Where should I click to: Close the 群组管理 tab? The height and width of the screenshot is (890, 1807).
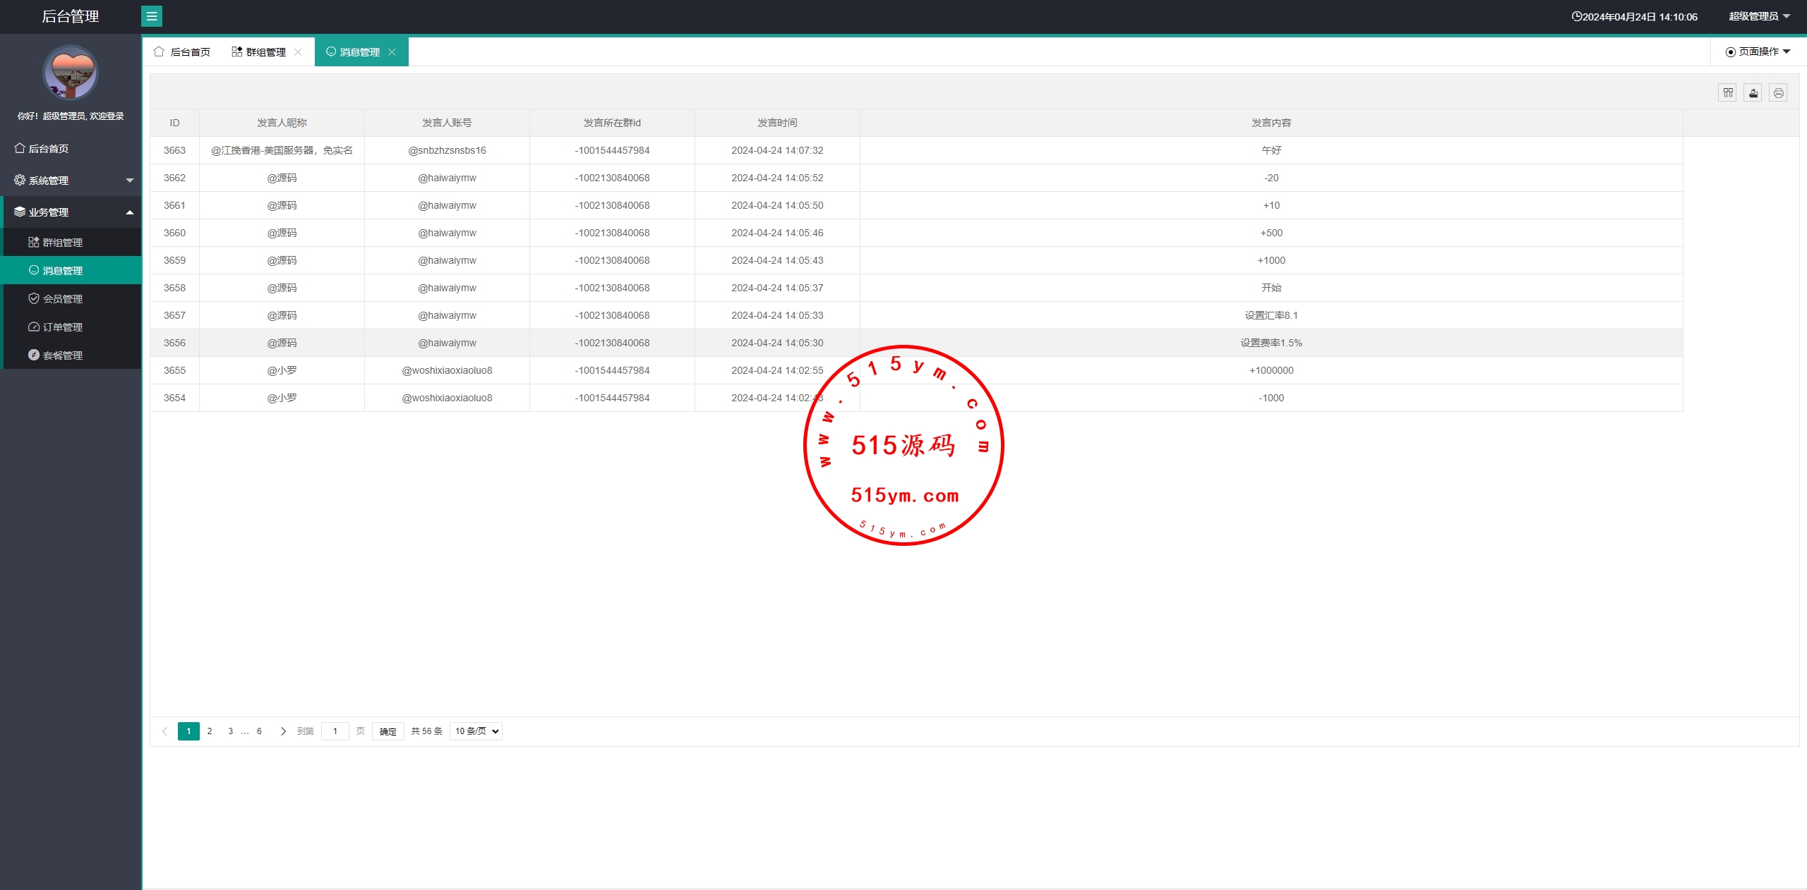298,52
